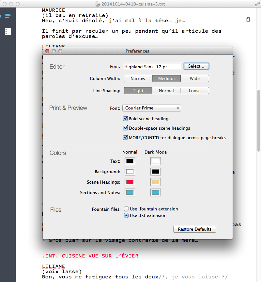Enter fullscreen using the title bar arrows icon
Viewport: 261px width, 282px height.
click(256, 4)
